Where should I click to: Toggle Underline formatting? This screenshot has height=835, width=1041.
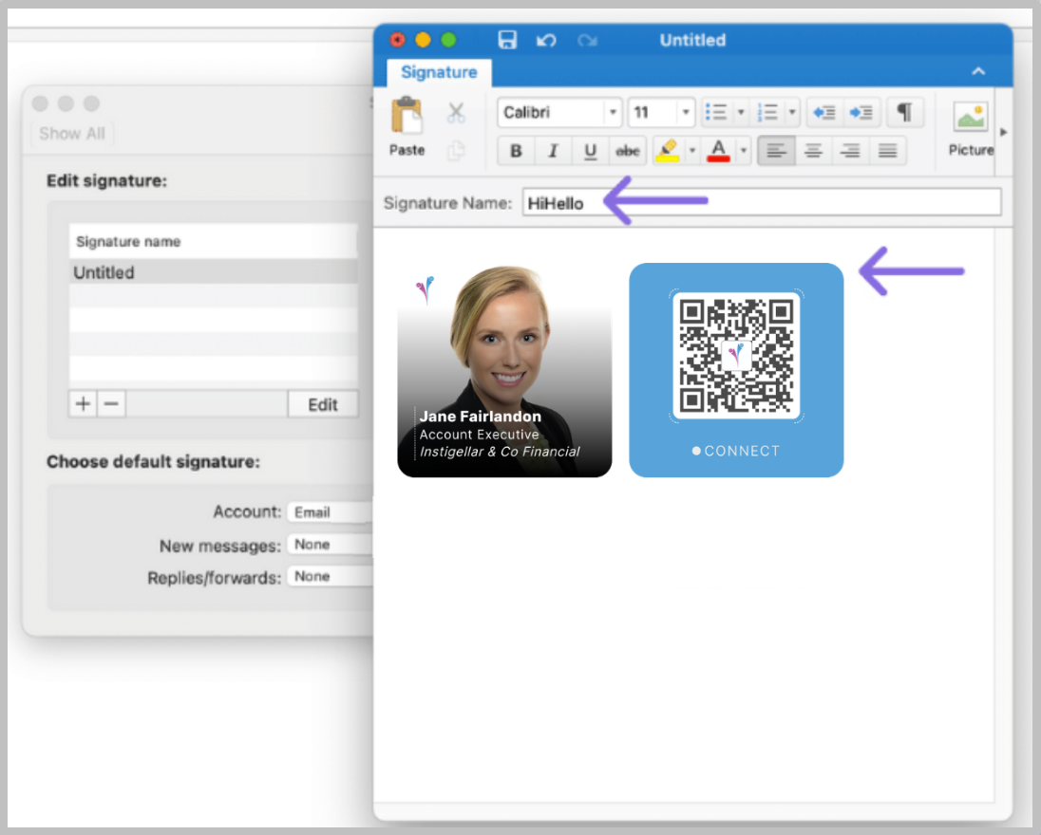point(590,151)
